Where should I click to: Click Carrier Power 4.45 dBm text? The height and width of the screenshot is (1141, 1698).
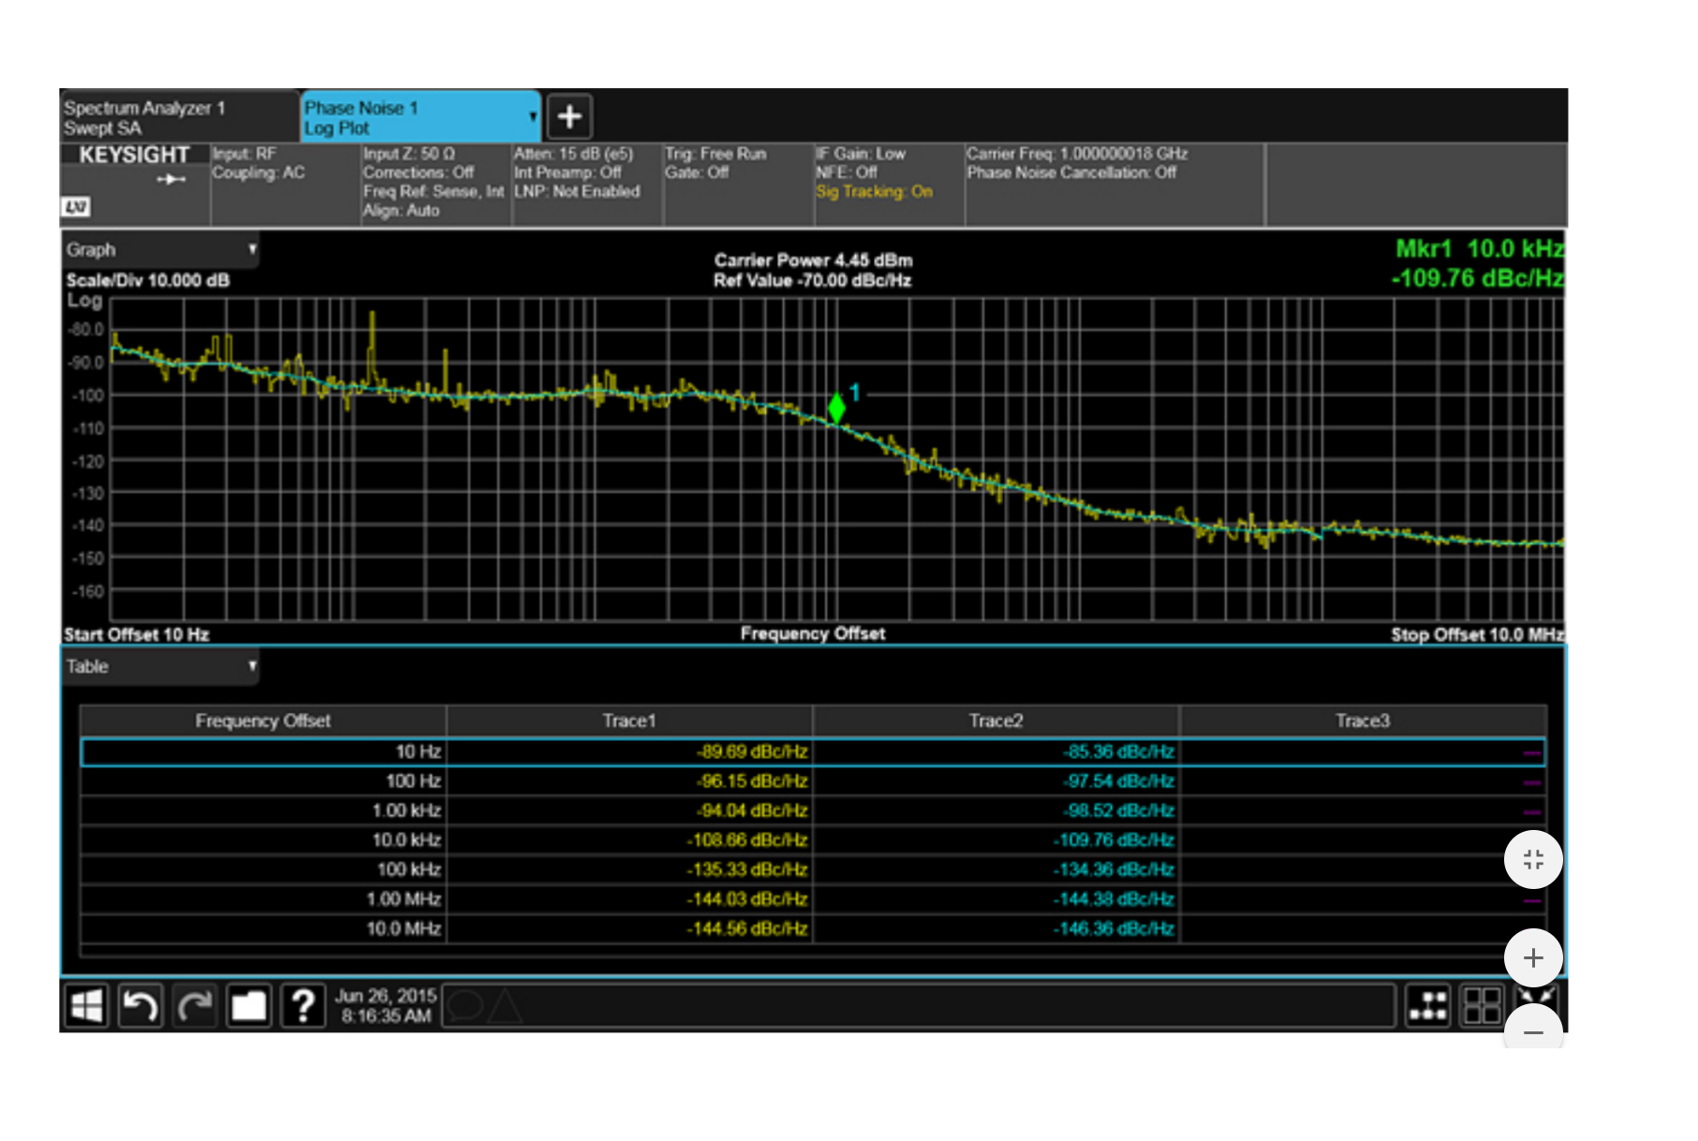[813, 260]
